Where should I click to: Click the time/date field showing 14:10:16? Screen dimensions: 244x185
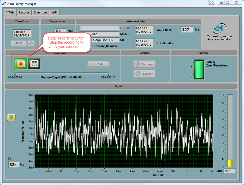click(22, 33)
